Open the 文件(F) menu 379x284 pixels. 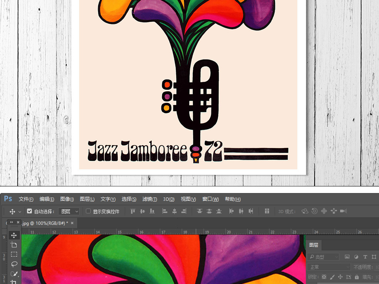(26, 199)
